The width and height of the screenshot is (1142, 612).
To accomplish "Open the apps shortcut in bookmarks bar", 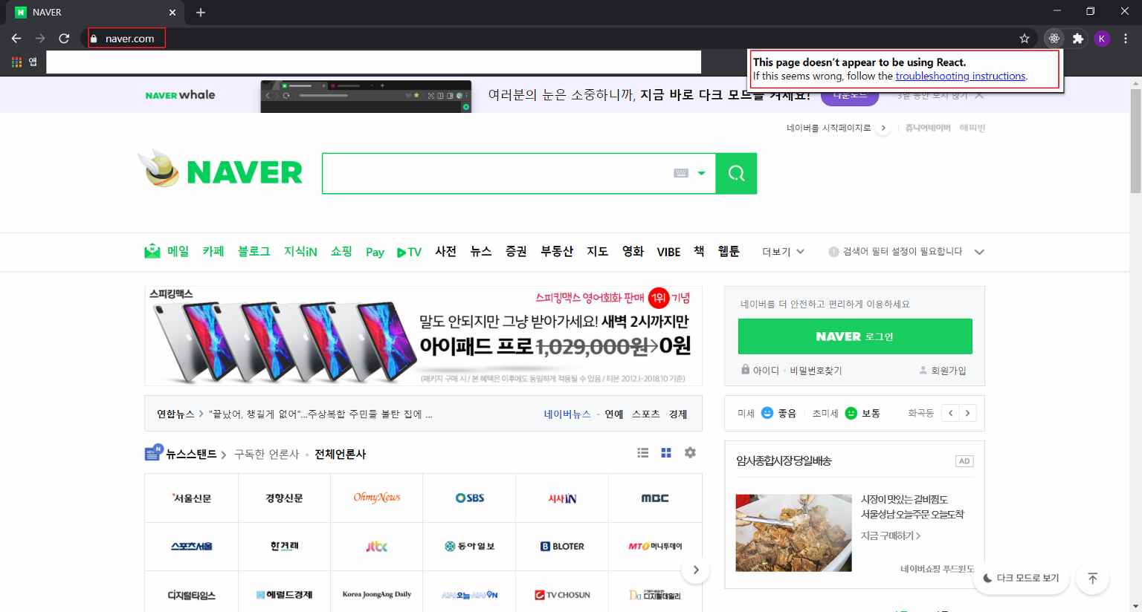I will (24, 62).
